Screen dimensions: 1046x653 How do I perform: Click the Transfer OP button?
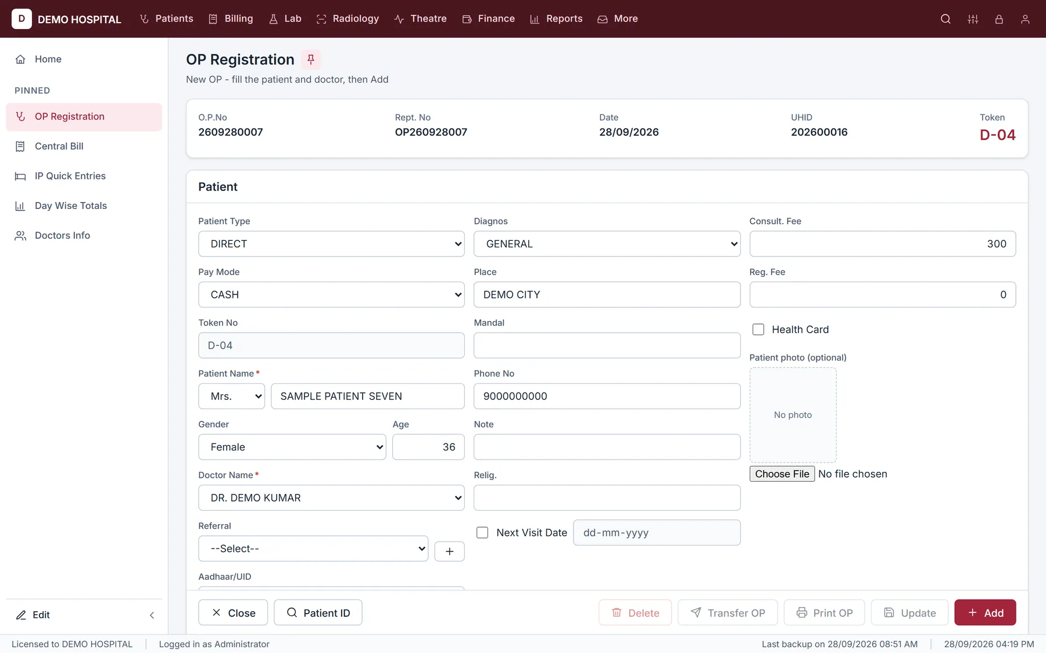[x=728, y=613]
